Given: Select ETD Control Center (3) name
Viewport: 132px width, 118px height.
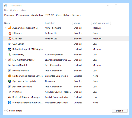Looking at the screenshot, I should point(24,60).
